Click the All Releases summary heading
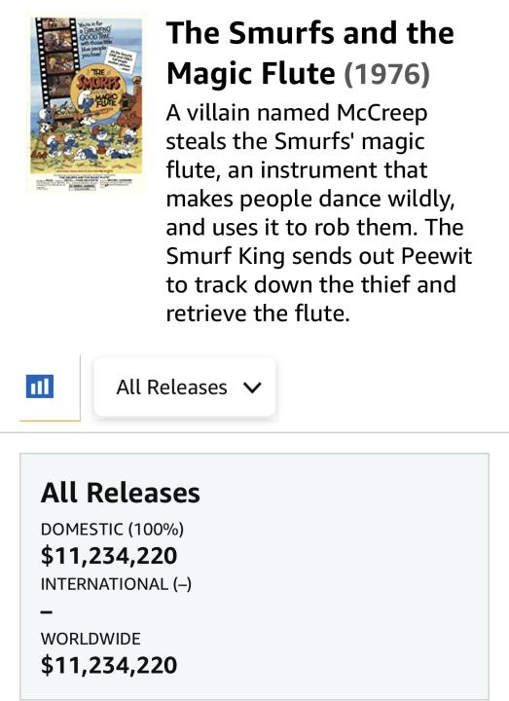The image size is (509, 701). (x=121, y=493)
